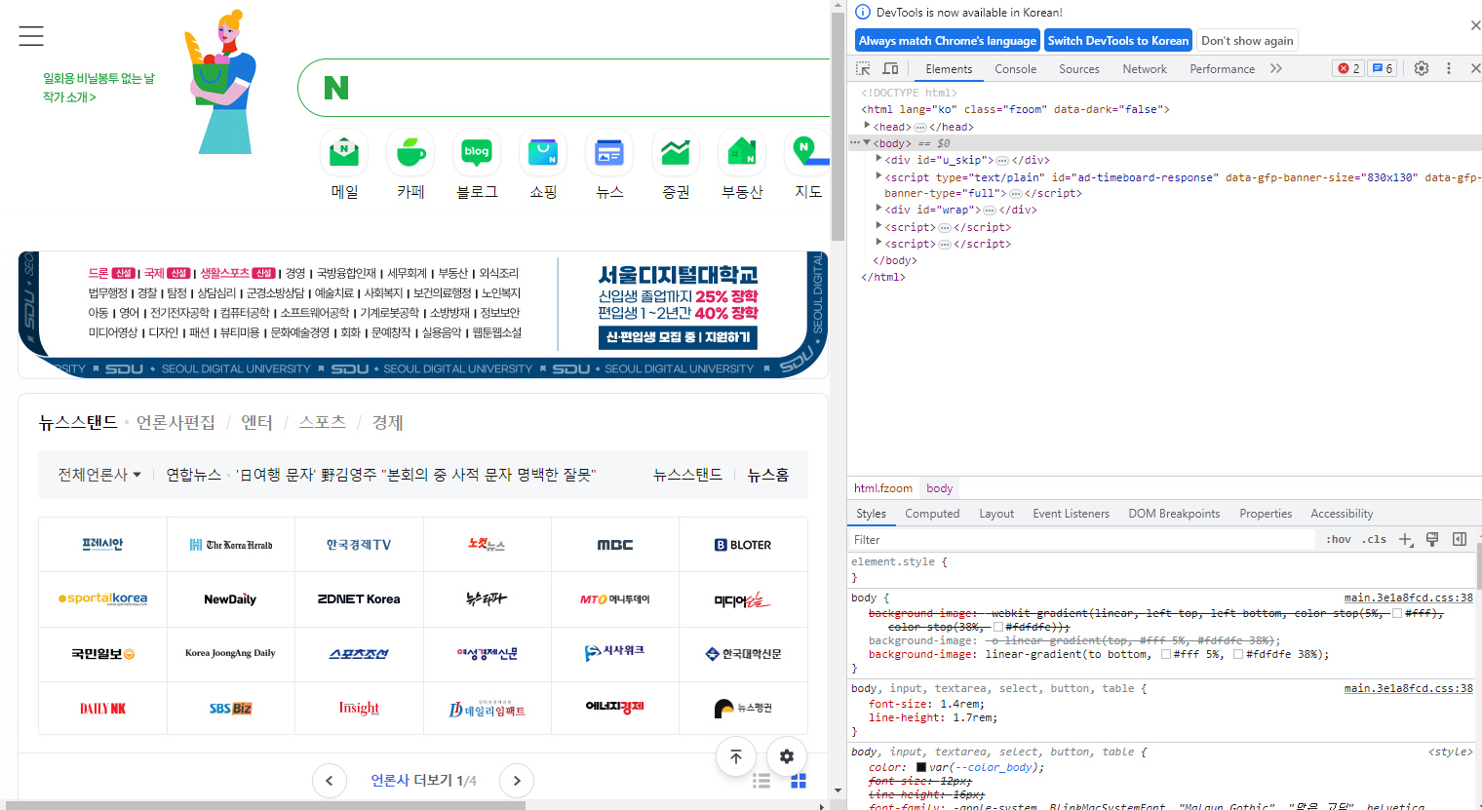The image size is (1482, 810).
Task: Toggle the .cls element classes panel
Action: coord(1374,539)
